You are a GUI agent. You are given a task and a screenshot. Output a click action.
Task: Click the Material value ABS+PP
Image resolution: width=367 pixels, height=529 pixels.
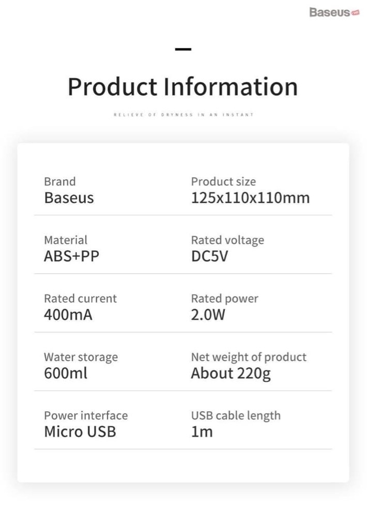tap(71, 256)
